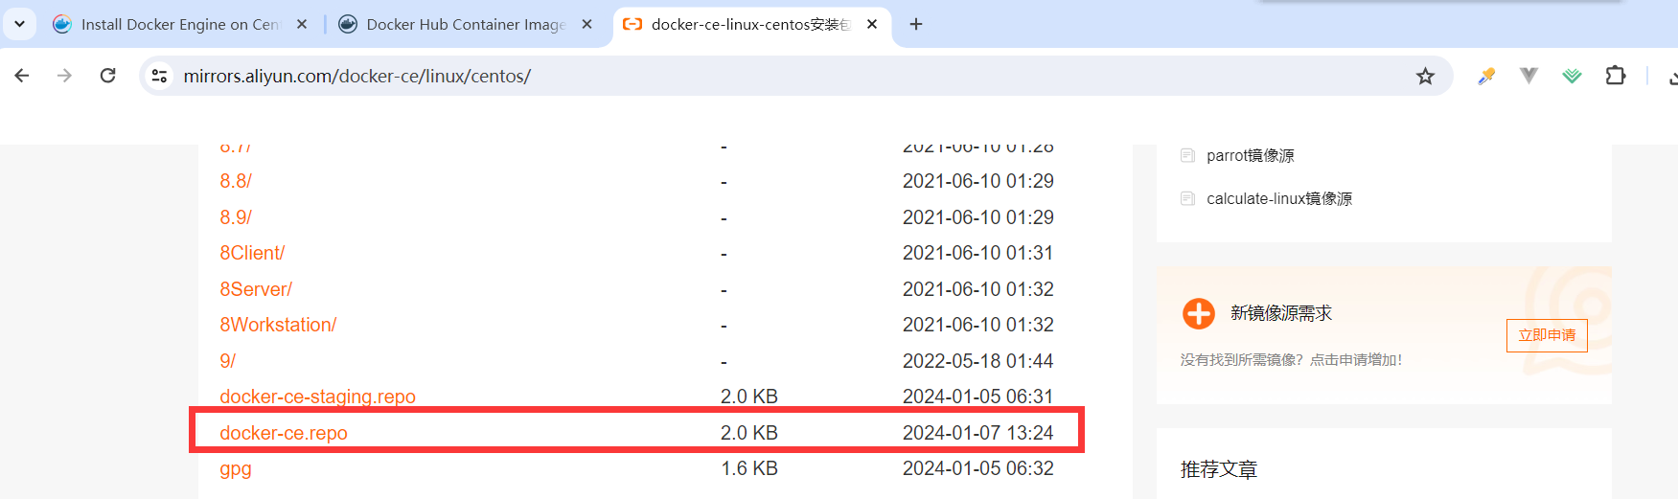Expand the tab search dropdown arrow

pyautogui.click(x=19, y=24)
